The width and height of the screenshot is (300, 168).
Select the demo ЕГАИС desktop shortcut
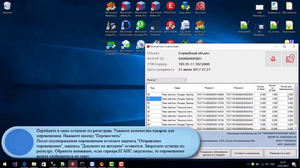(170, 27)
